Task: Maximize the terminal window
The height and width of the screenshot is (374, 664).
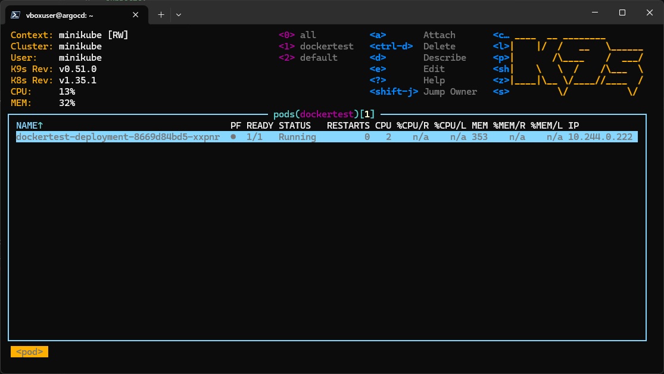Action: point(622,13)
